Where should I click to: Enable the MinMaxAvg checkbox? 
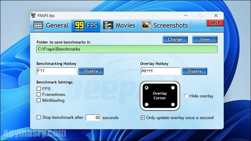pos(39,100)
